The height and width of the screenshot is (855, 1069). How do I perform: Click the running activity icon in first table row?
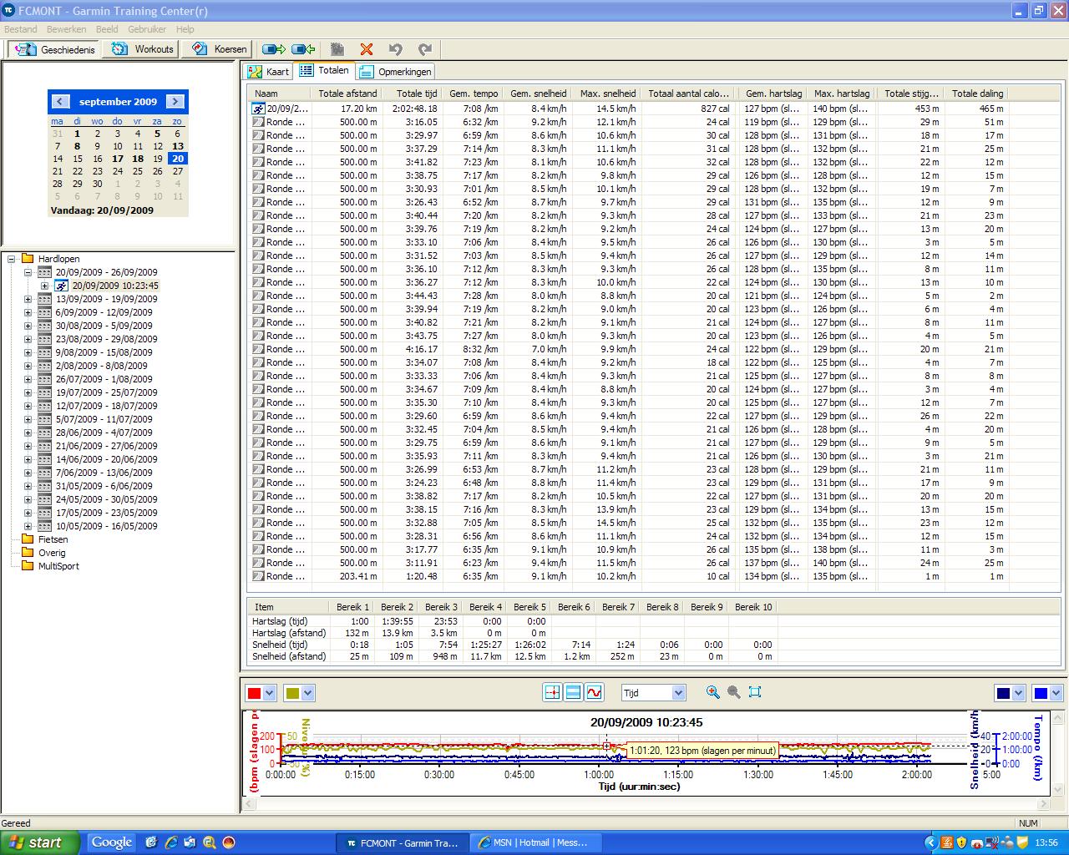(x=259, y=109)
